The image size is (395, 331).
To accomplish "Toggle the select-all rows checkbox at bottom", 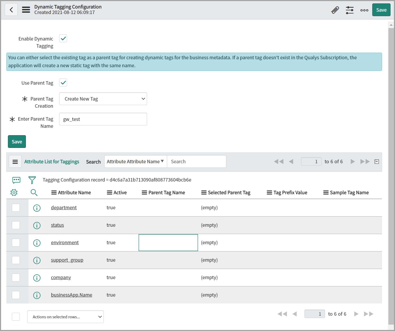I will [16, 317].
